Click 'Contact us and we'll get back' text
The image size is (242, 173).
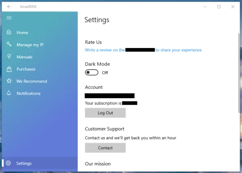[x=131, y=138]
